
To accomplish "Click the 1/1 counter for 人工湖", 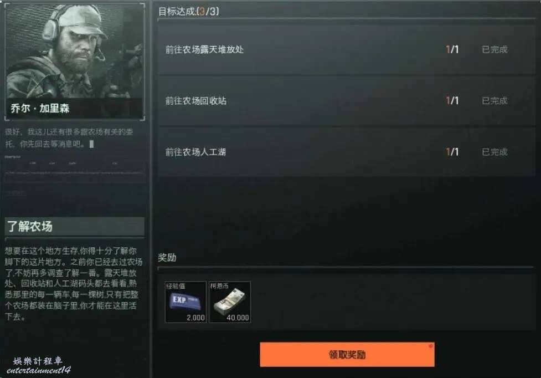I will click(452, 152).
